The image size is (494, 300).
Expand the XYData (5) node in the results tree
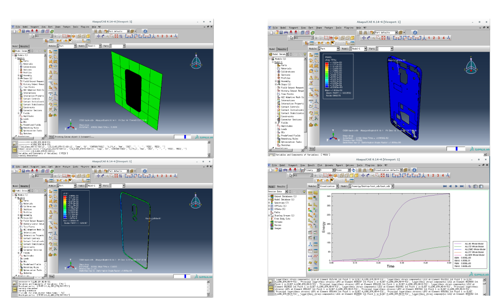tap(270, 210)
